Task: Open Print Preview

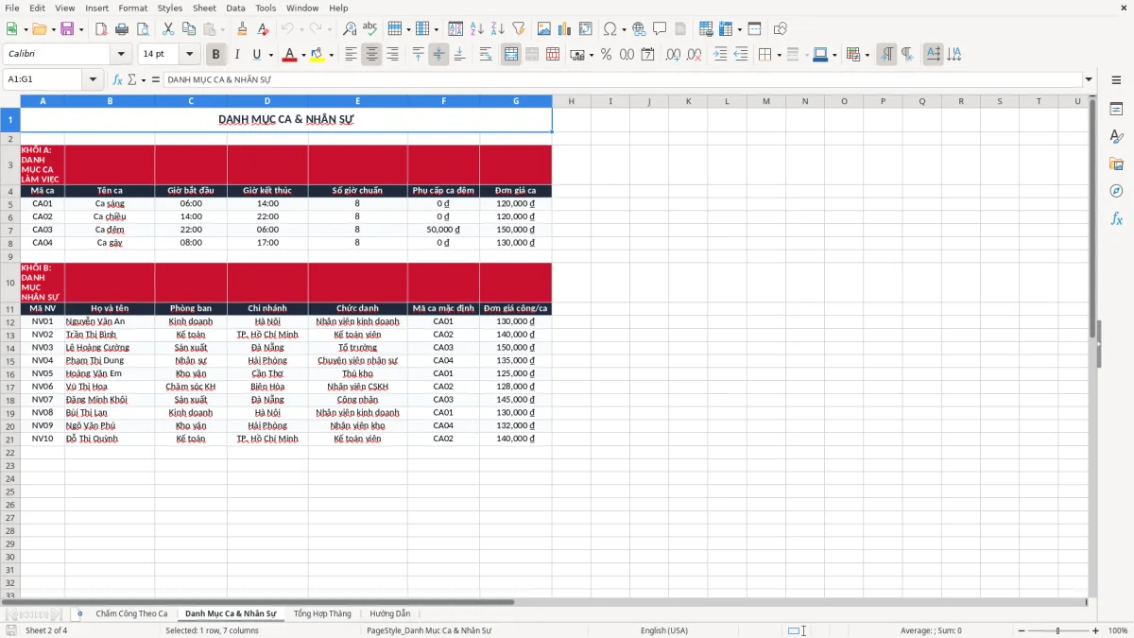Action: click(x=142, y=29)
